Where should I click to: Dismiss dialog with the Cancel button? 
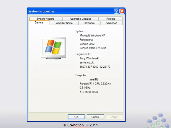tap(95, 117)
